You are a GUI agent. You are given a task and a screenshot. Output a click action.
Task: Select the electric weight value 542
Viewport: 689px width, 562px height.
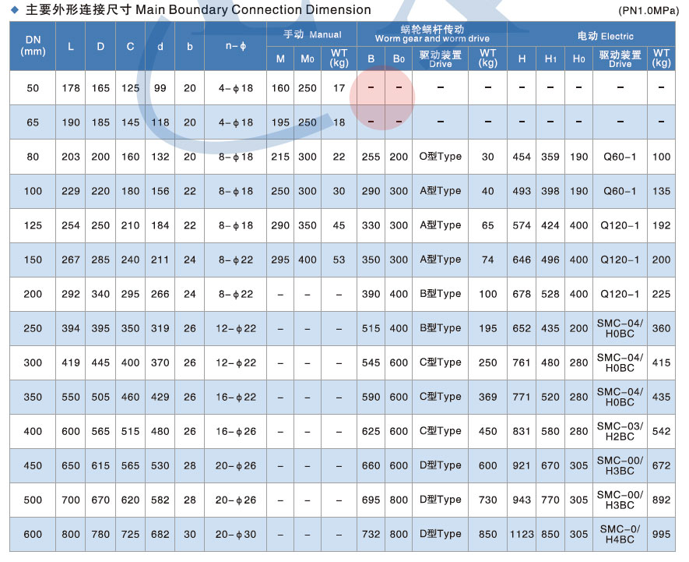click(x=661, y=431)
